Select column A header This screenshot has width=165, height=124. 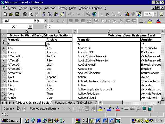coord(27,31)
